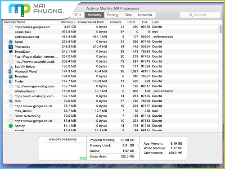Select the Spotify process name
This screenshot has width=225, height=169.
point(20,126)
